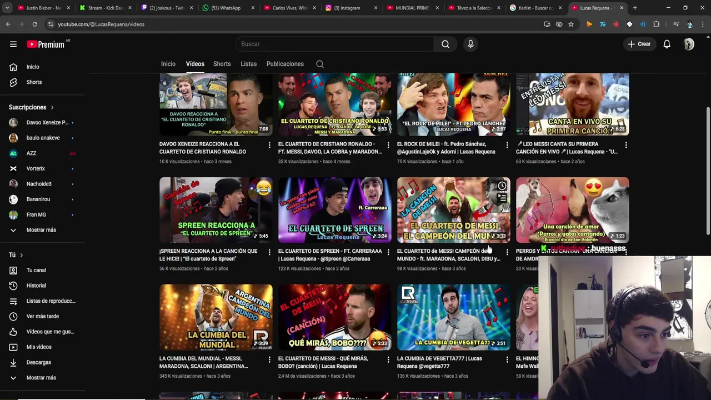Add Cuarteto de Messi campeón to watch later

[502, 186]
